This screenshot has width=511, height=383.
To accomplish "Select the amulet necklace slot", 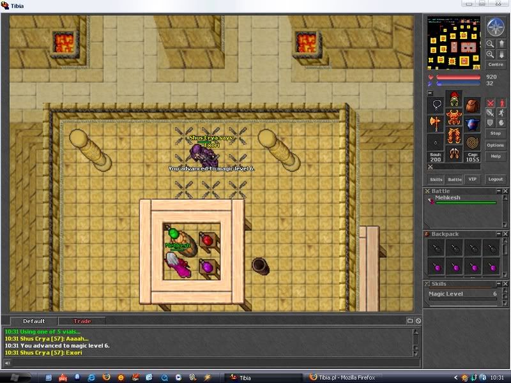I will 436,105.
